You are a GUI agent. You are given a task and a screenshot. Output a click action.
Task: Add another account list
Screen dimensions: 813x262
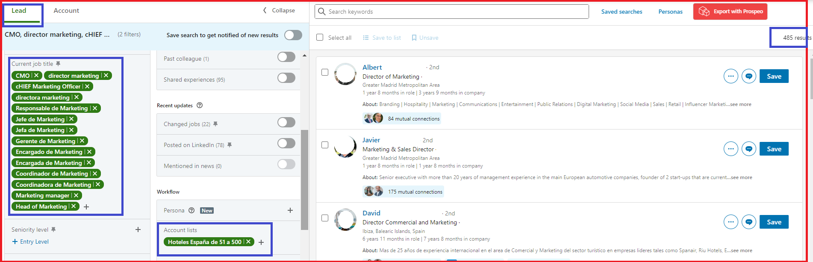261,242
